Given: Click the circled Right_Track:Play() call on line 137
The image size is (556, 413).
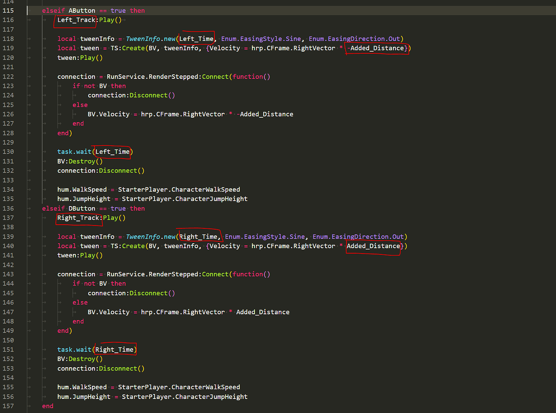Looking at the screenshot, I should (x=79, y=218).
